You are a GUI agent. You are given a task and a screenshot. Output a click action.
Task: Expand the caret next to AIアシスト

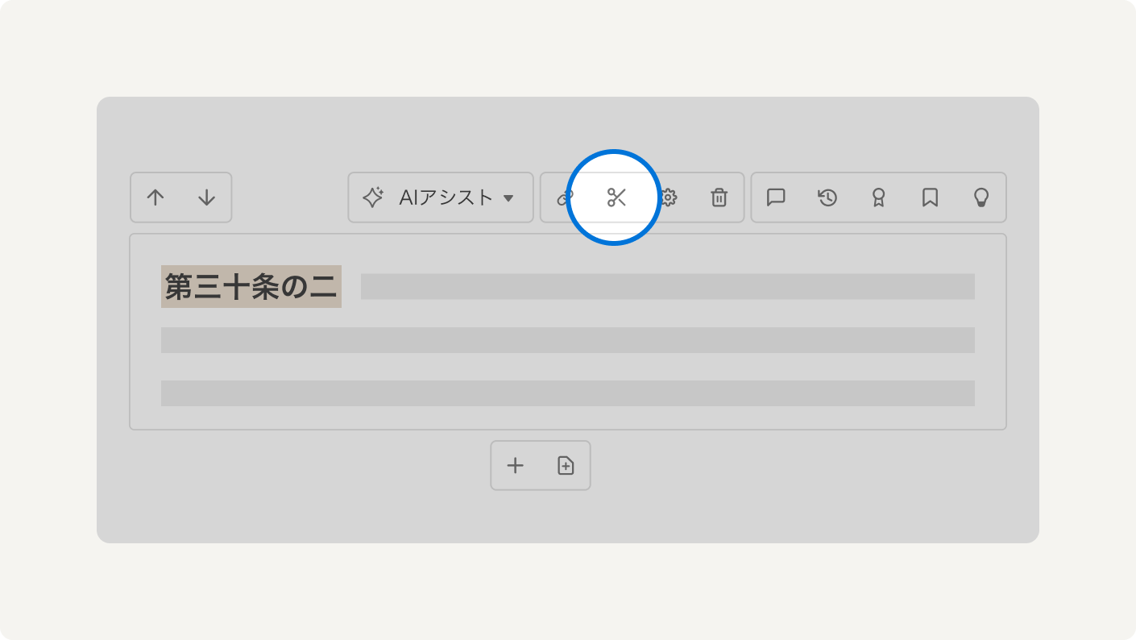coord(508,197)
